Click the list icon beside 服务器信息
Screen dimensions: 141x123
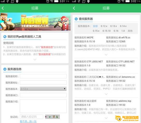(x=5, y=69)
